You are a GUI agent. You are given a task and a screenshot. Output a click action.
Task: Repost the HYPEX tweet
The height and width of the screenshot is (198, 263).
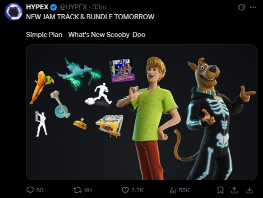coord(78,190)
